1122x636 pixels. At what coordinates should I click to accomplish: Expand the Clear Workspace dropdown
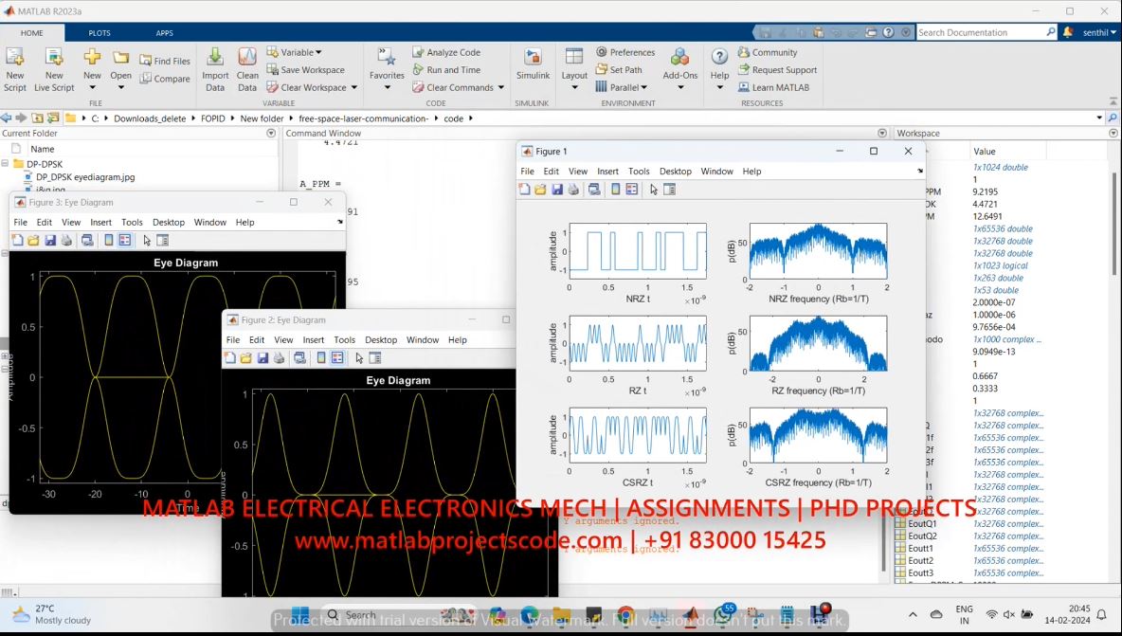tap(354, 87)
